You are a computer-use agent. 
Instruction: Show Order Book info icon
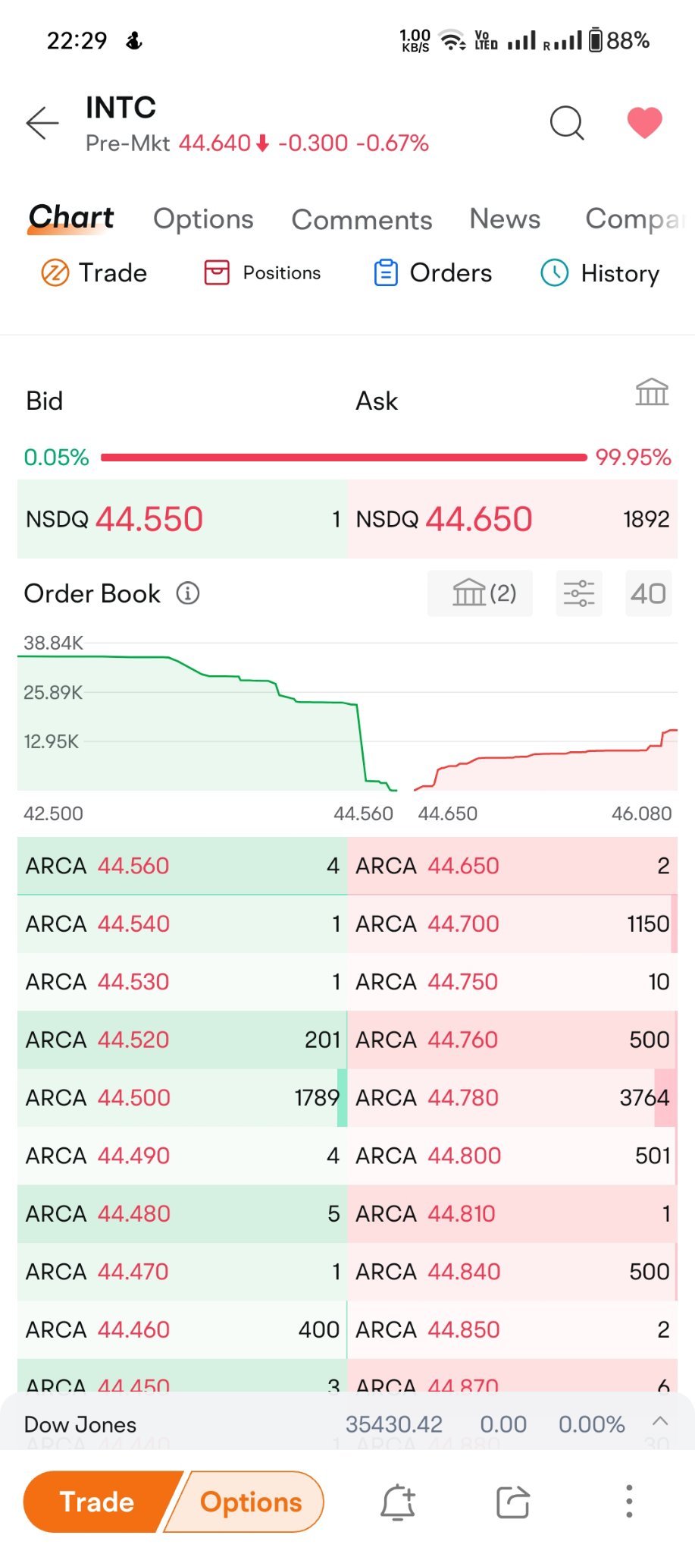coord(187,593)
